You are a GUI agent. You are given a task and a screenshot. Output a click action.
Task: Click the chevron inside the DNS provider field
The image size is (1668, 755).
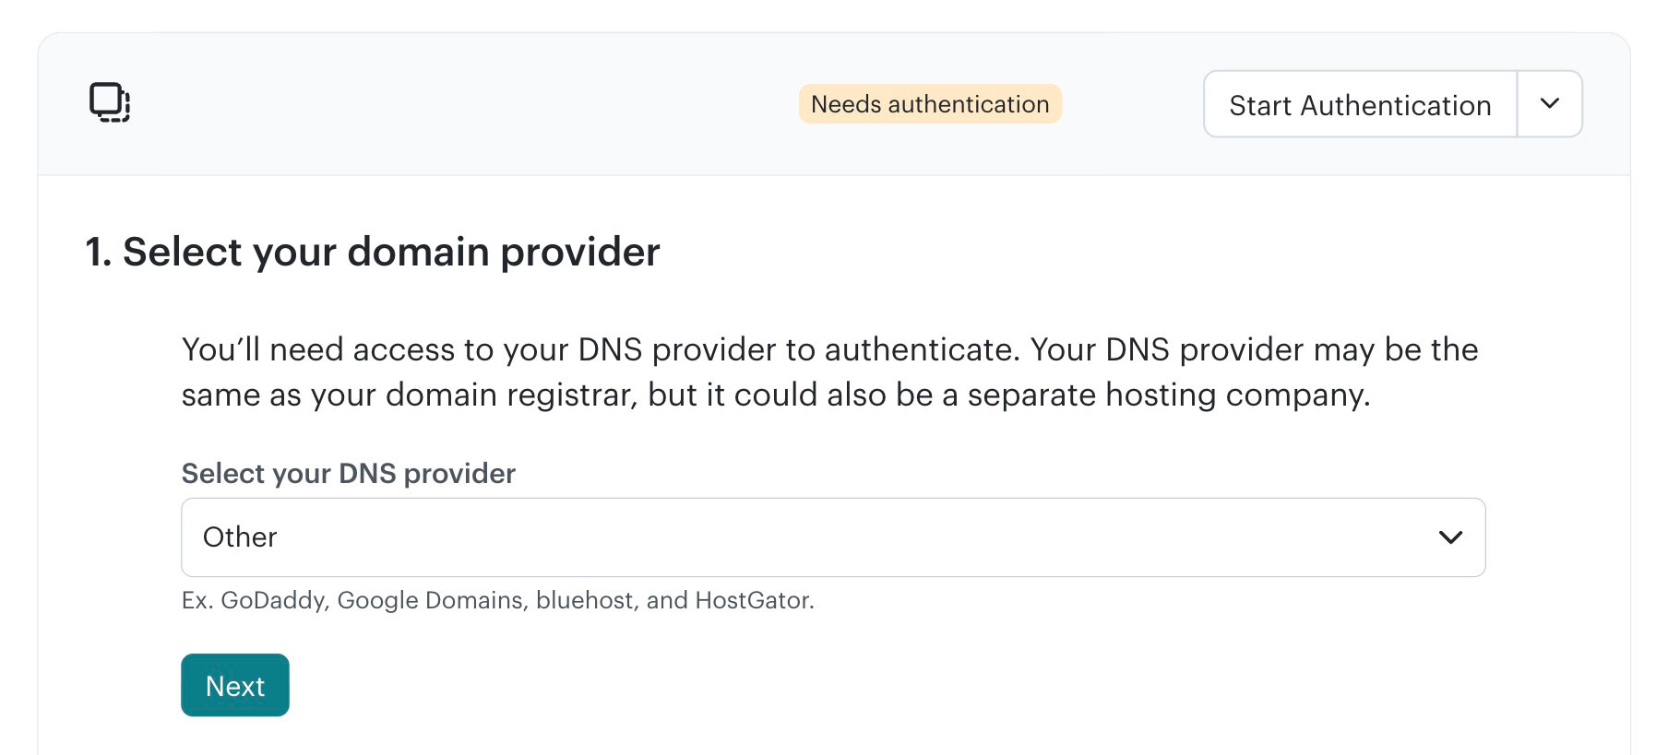(x=1450, y=537)
